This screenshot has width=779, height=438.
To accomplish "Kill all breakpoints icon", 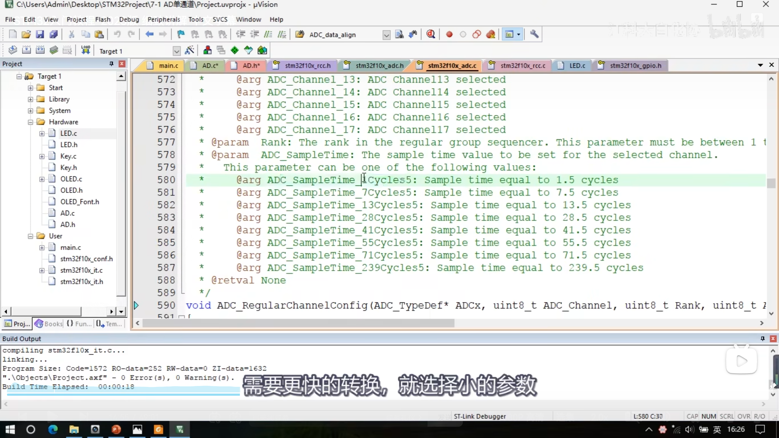I will click(491, 34).
